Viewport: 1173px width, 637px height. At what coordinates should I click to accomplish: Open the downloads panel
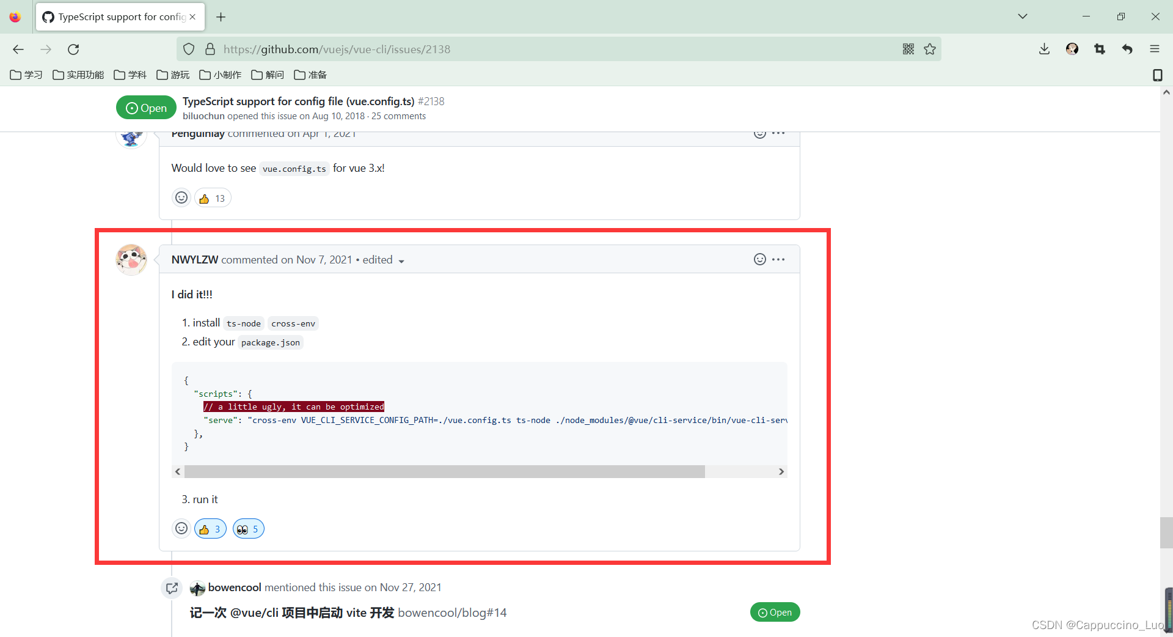coord(1044,50)
